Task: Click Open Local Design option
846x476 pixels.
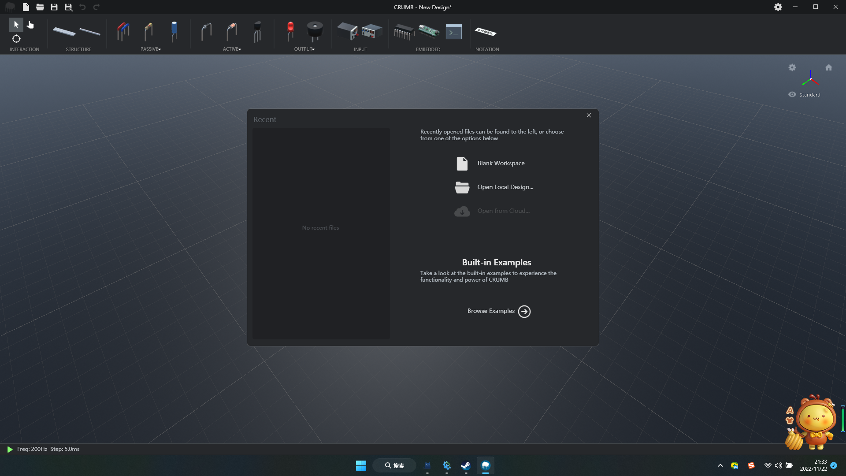Action: tap(505, 187)
